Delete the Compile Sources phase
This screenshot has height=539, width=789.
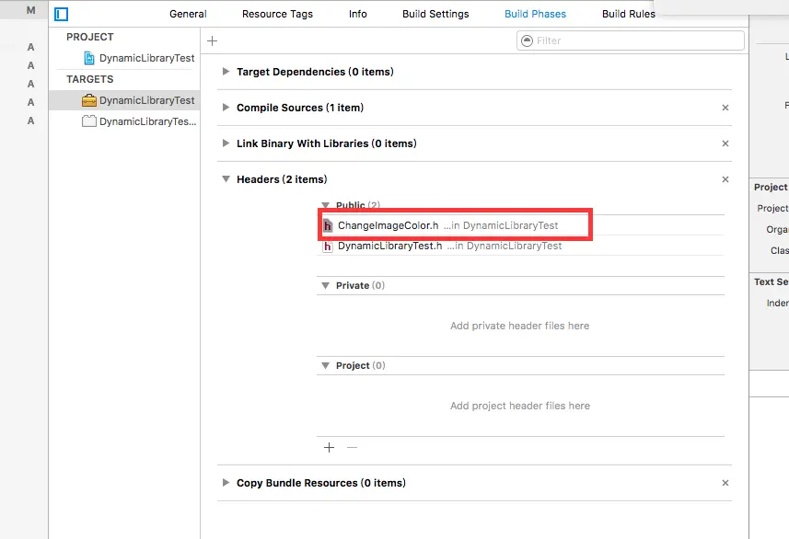point(725,108)
